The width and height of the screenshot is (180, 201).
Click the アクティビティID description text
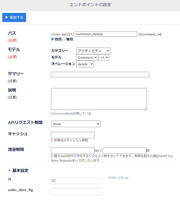pos(118,178)
